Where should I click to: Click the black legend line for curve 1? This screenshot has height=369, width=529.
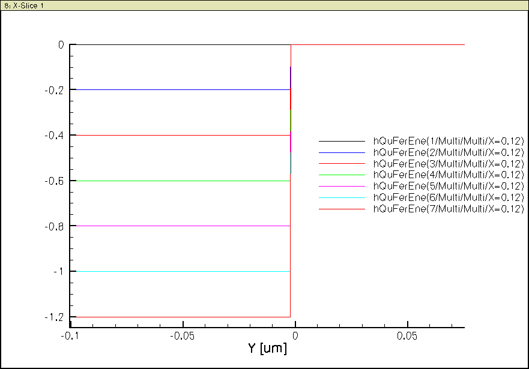[342, 141]
